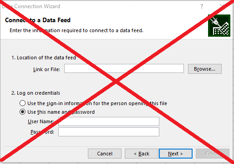Open the Browse... file picker
This screenshot has width=234, height=164.
[x=205, y=69]
